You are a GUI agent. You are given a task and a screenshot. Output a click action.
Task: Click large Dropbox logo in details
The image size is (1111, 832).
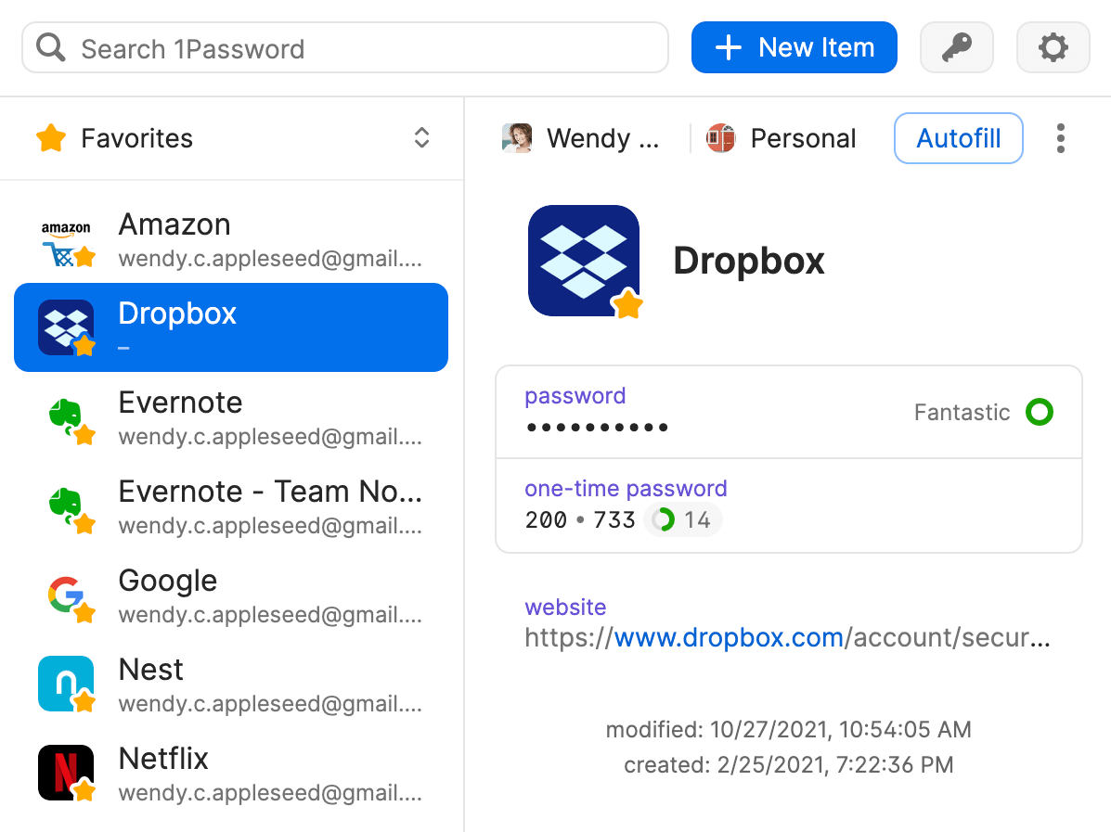tap(584, 261)
